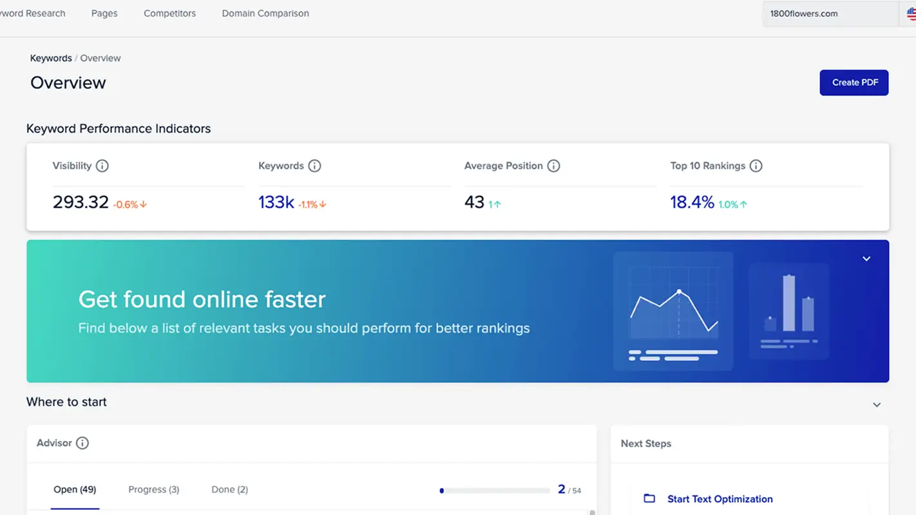This screenshot has height=515, width=916.
Task: Switch to the Progress (3) tab
Action: (153, 489)
